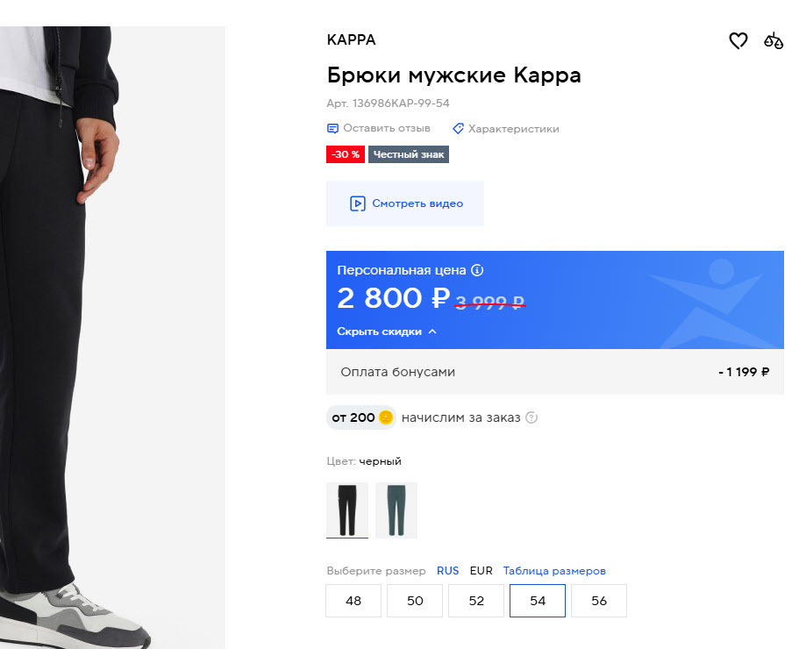Click the personal price info icon

477,270
